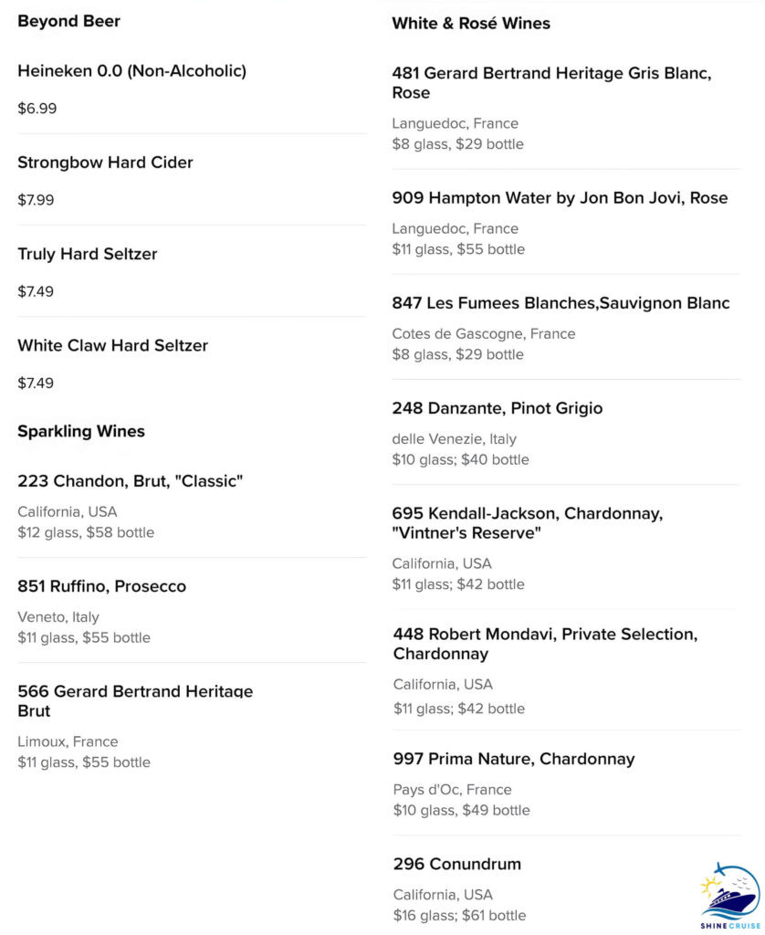Select White Claw Hard Seltzer
The image size is (765, 935).
coord(112,345)
